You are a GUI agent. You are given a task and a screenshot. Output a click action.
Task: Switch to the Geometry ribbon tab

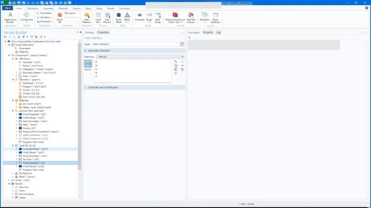click(x=48, y=8)
